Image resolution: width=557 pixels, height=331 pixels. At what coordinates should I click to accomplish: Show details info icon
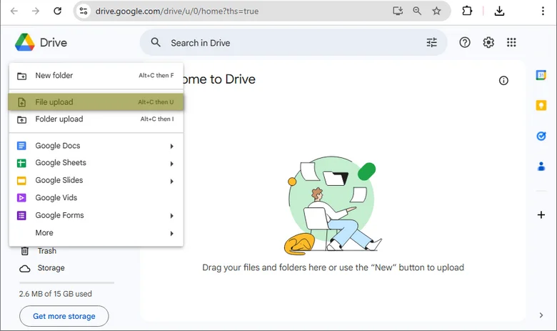(503, 81)
